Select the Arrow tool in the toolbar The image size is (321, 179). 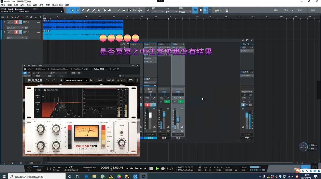[x=73, y=10]
